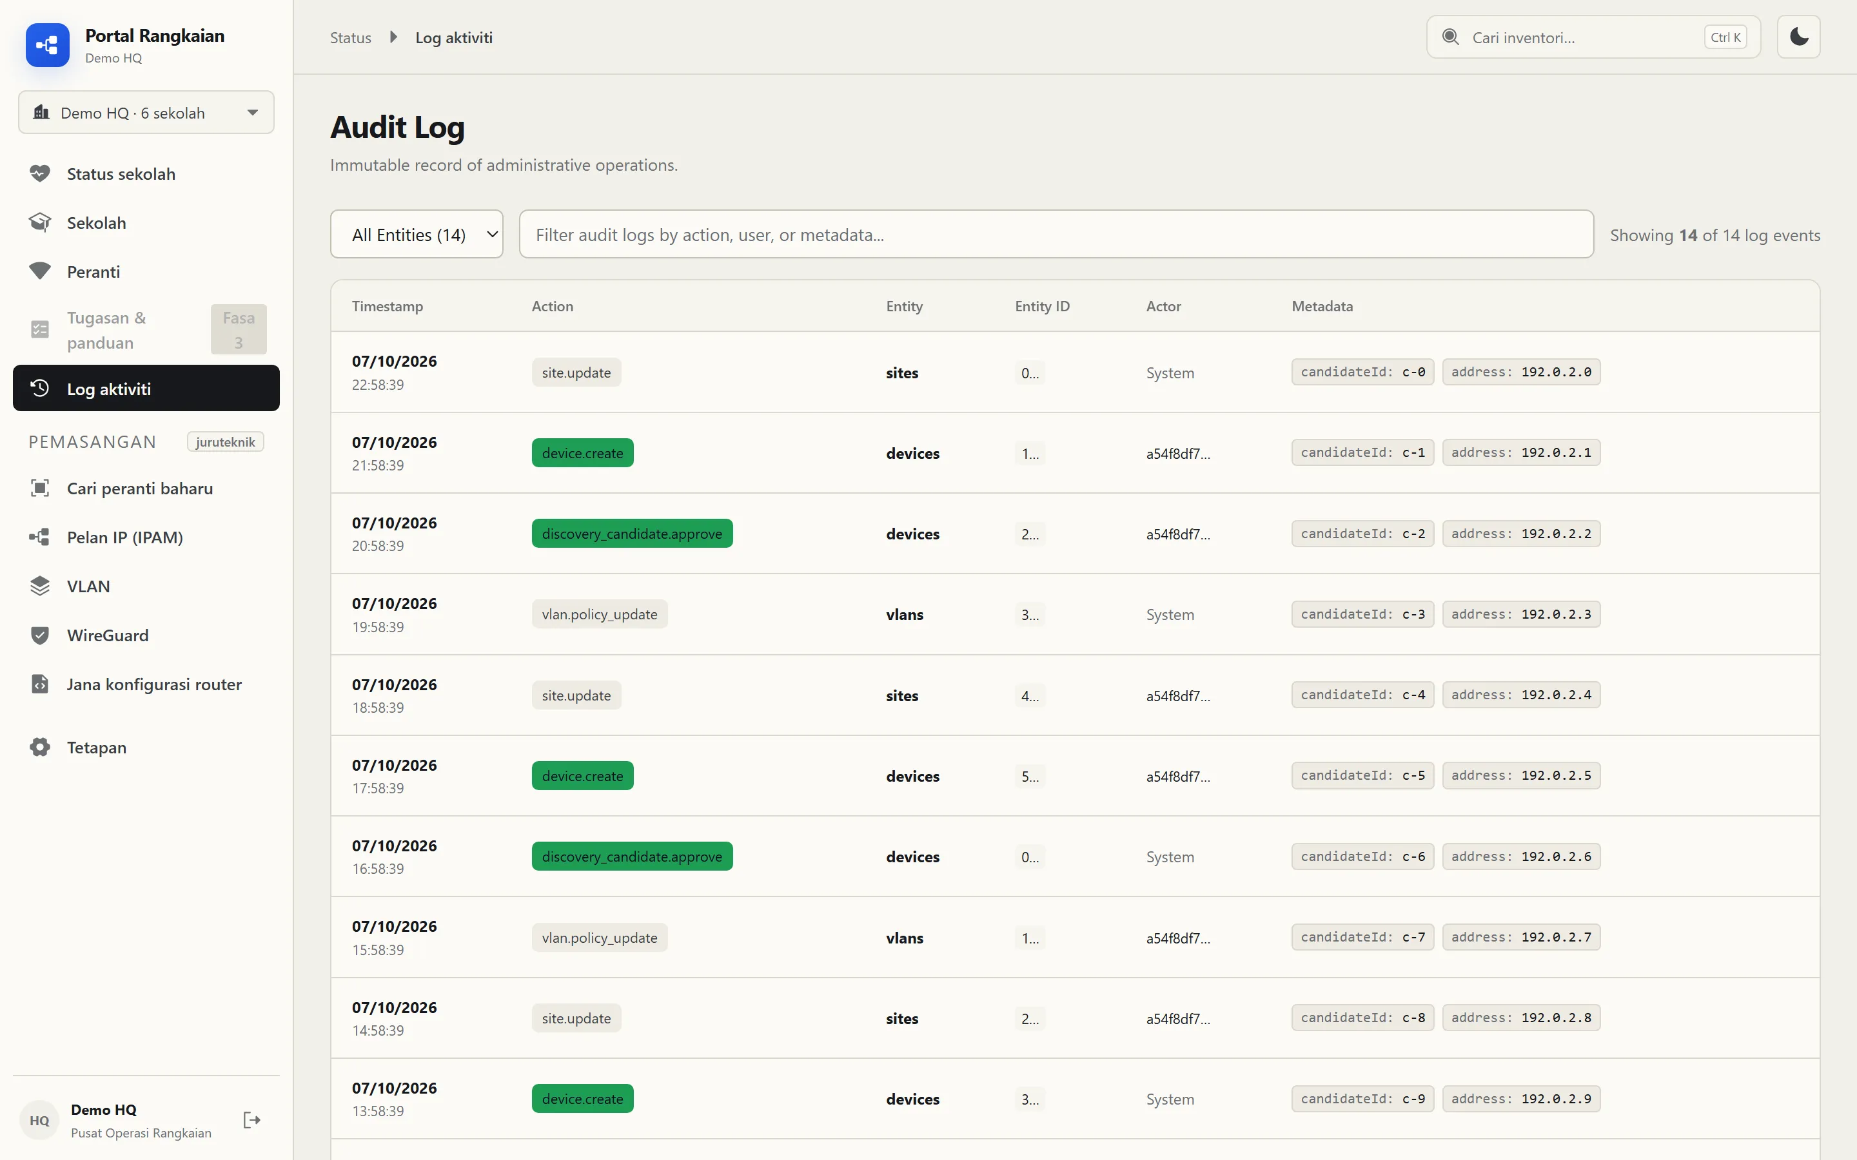Click the Log aktiviti history icon
Viewport: 1857px width, 1160px height.
point(40,388)
